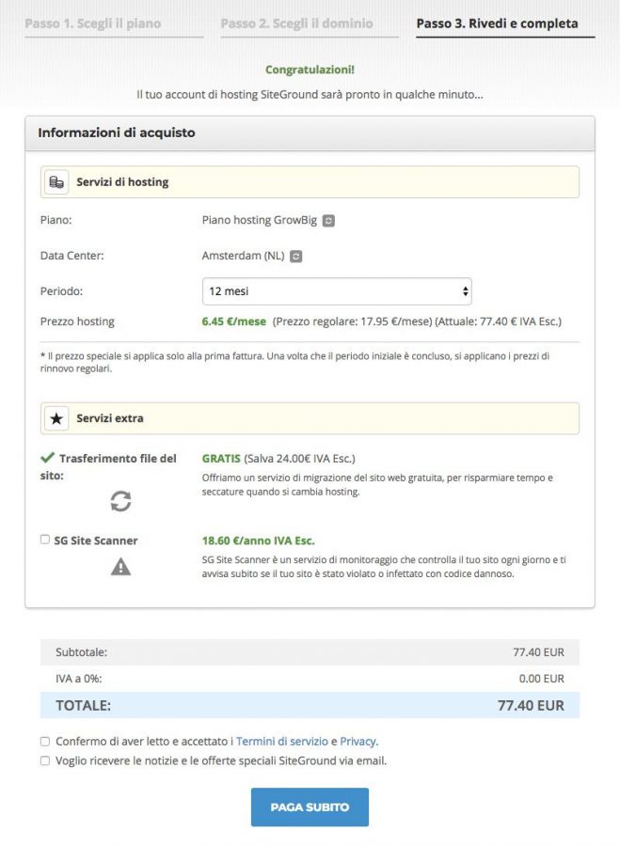Click the change data center icon beside Amsterdam
Image resolution: width=620 pixels, height=846 pixels.
296,257
